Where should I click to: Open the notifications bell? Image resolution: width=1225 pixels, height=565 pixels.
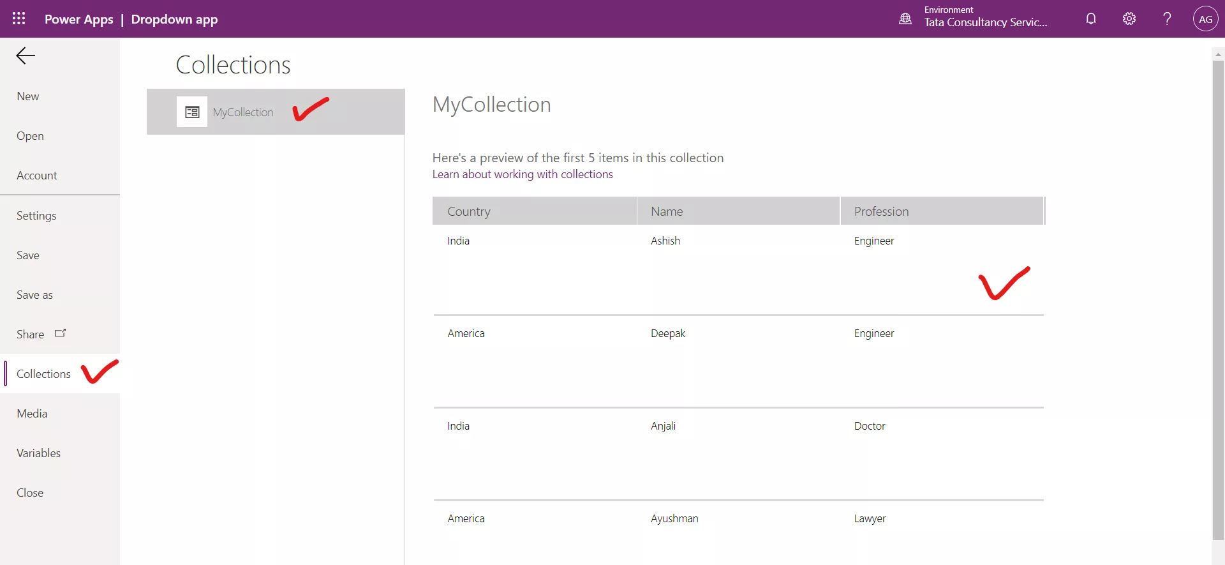[x=1091, y=19]
